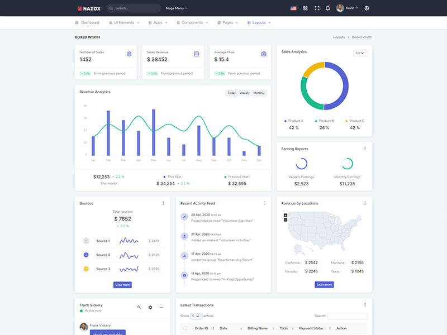Open the notifications bell icon
The width and height of the screenshot is (447, 335).
pos(328,8)
